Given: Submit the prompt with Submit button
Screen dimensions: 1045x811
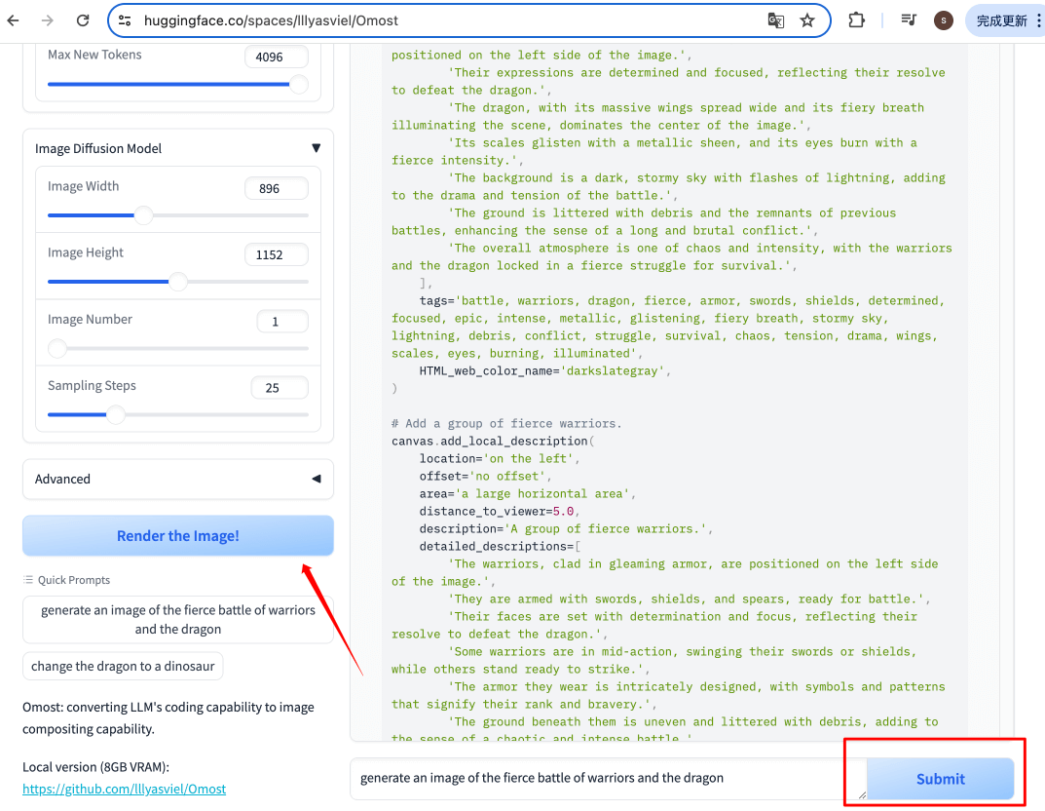Looking at the screenshot, I should [x=940, y=779].
